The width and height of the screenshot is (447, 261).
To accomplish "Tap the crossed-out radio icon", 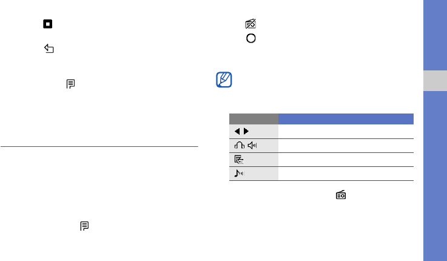I will point(250,24).
